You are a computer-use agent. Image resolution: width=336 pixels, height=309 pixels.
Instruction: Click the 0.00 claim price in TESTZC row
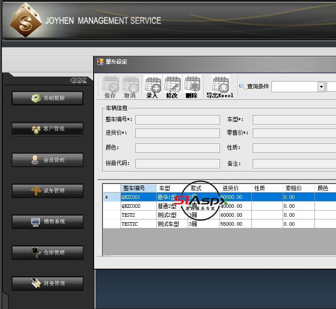[x=299, y=224]
